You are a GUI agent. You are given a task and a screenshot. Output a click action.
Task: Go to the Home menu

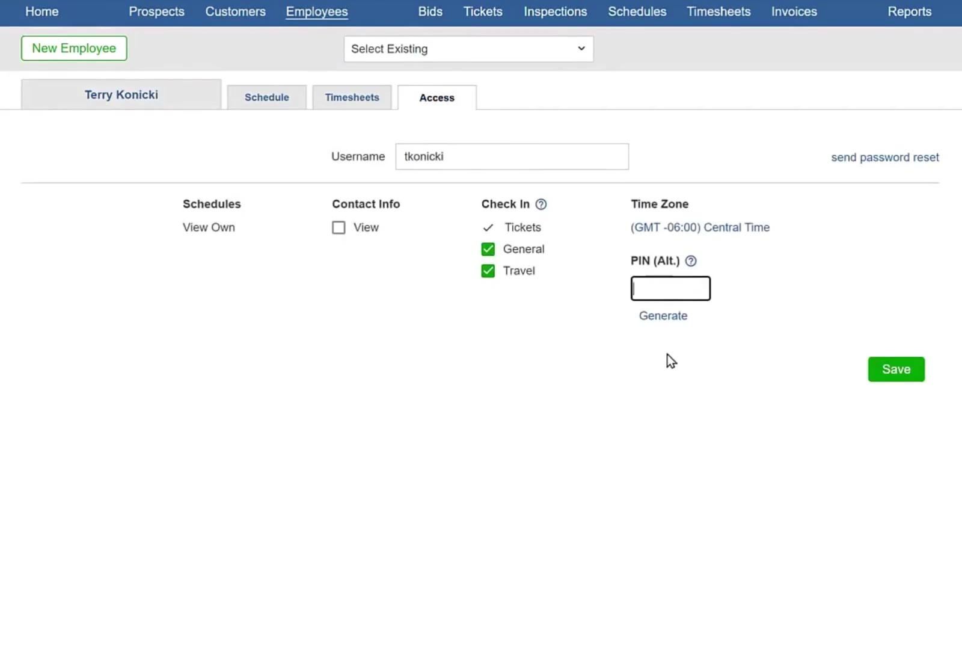[x=42, y=11]
